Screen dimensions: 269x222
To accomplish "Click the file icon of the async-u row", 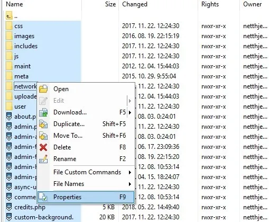I will point(9,187).
